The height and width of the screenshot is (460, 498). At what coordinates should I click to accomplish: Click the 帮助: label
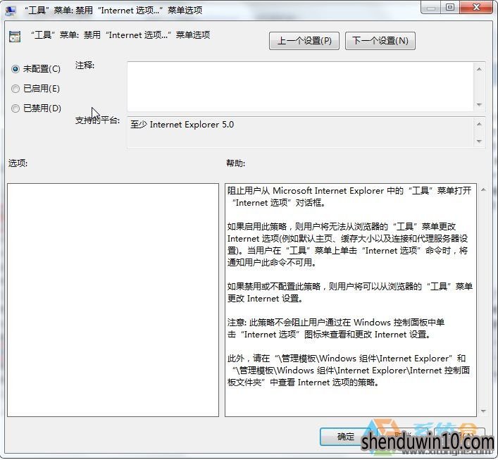coord(236,163)
